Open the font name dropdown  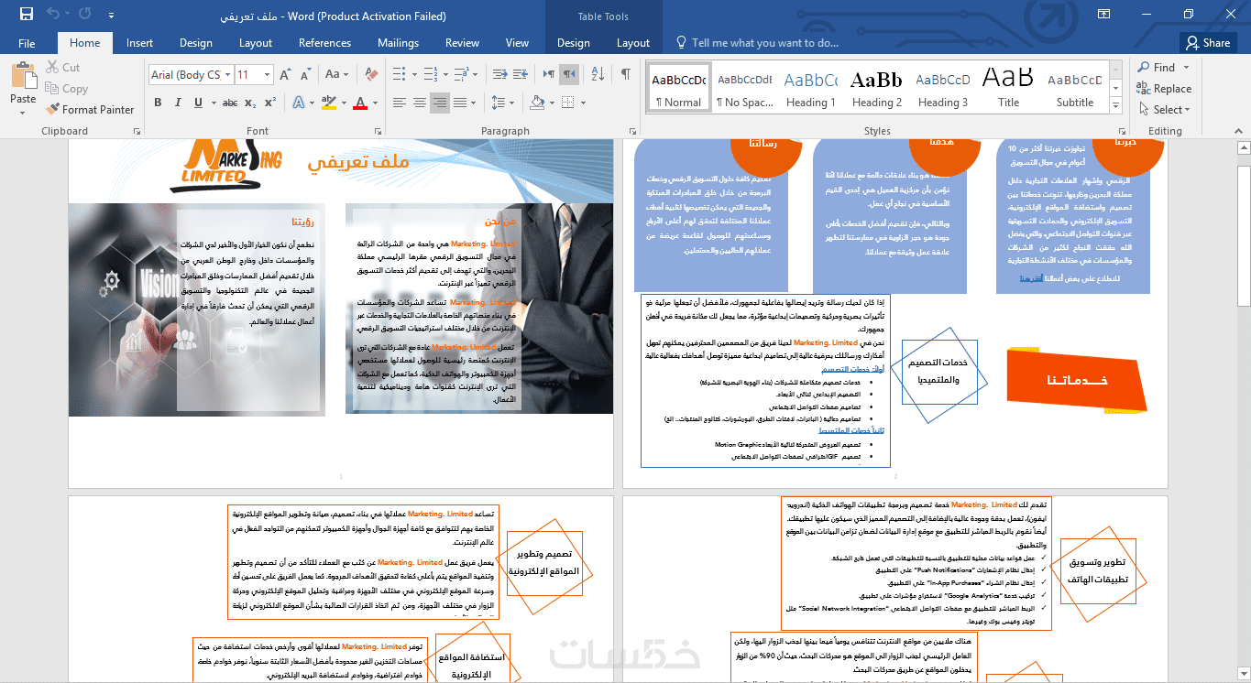pos(226,75)
